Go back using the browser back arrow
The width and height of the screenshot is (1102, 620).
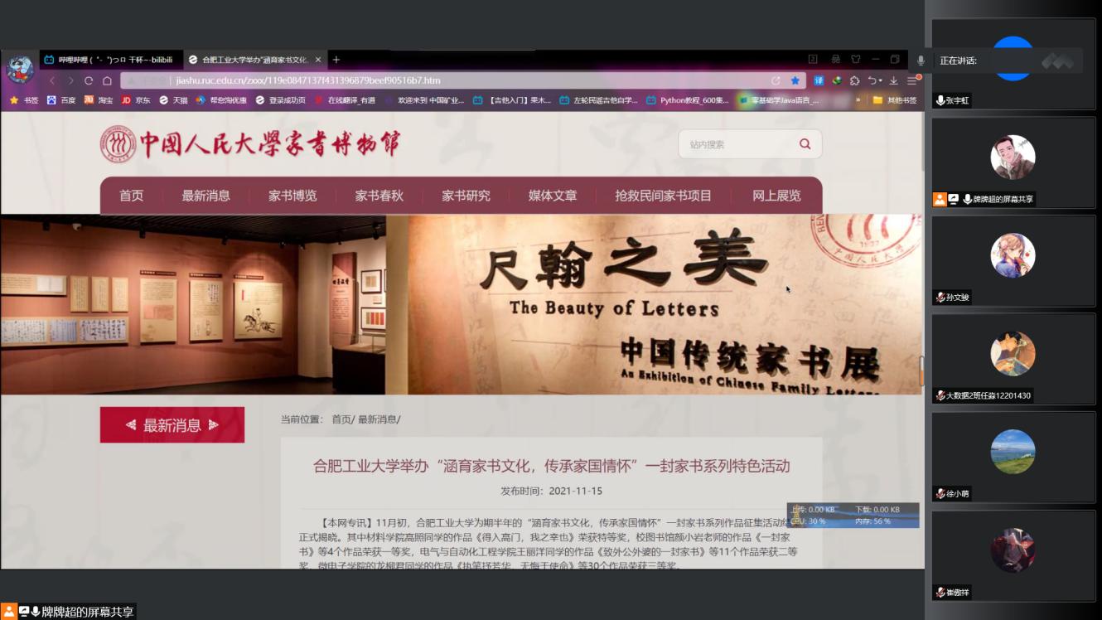(x=52, y=80)
